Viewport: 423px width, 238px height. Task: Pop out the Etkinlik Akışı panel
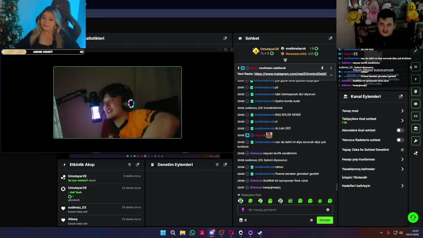tap(137, 165)
